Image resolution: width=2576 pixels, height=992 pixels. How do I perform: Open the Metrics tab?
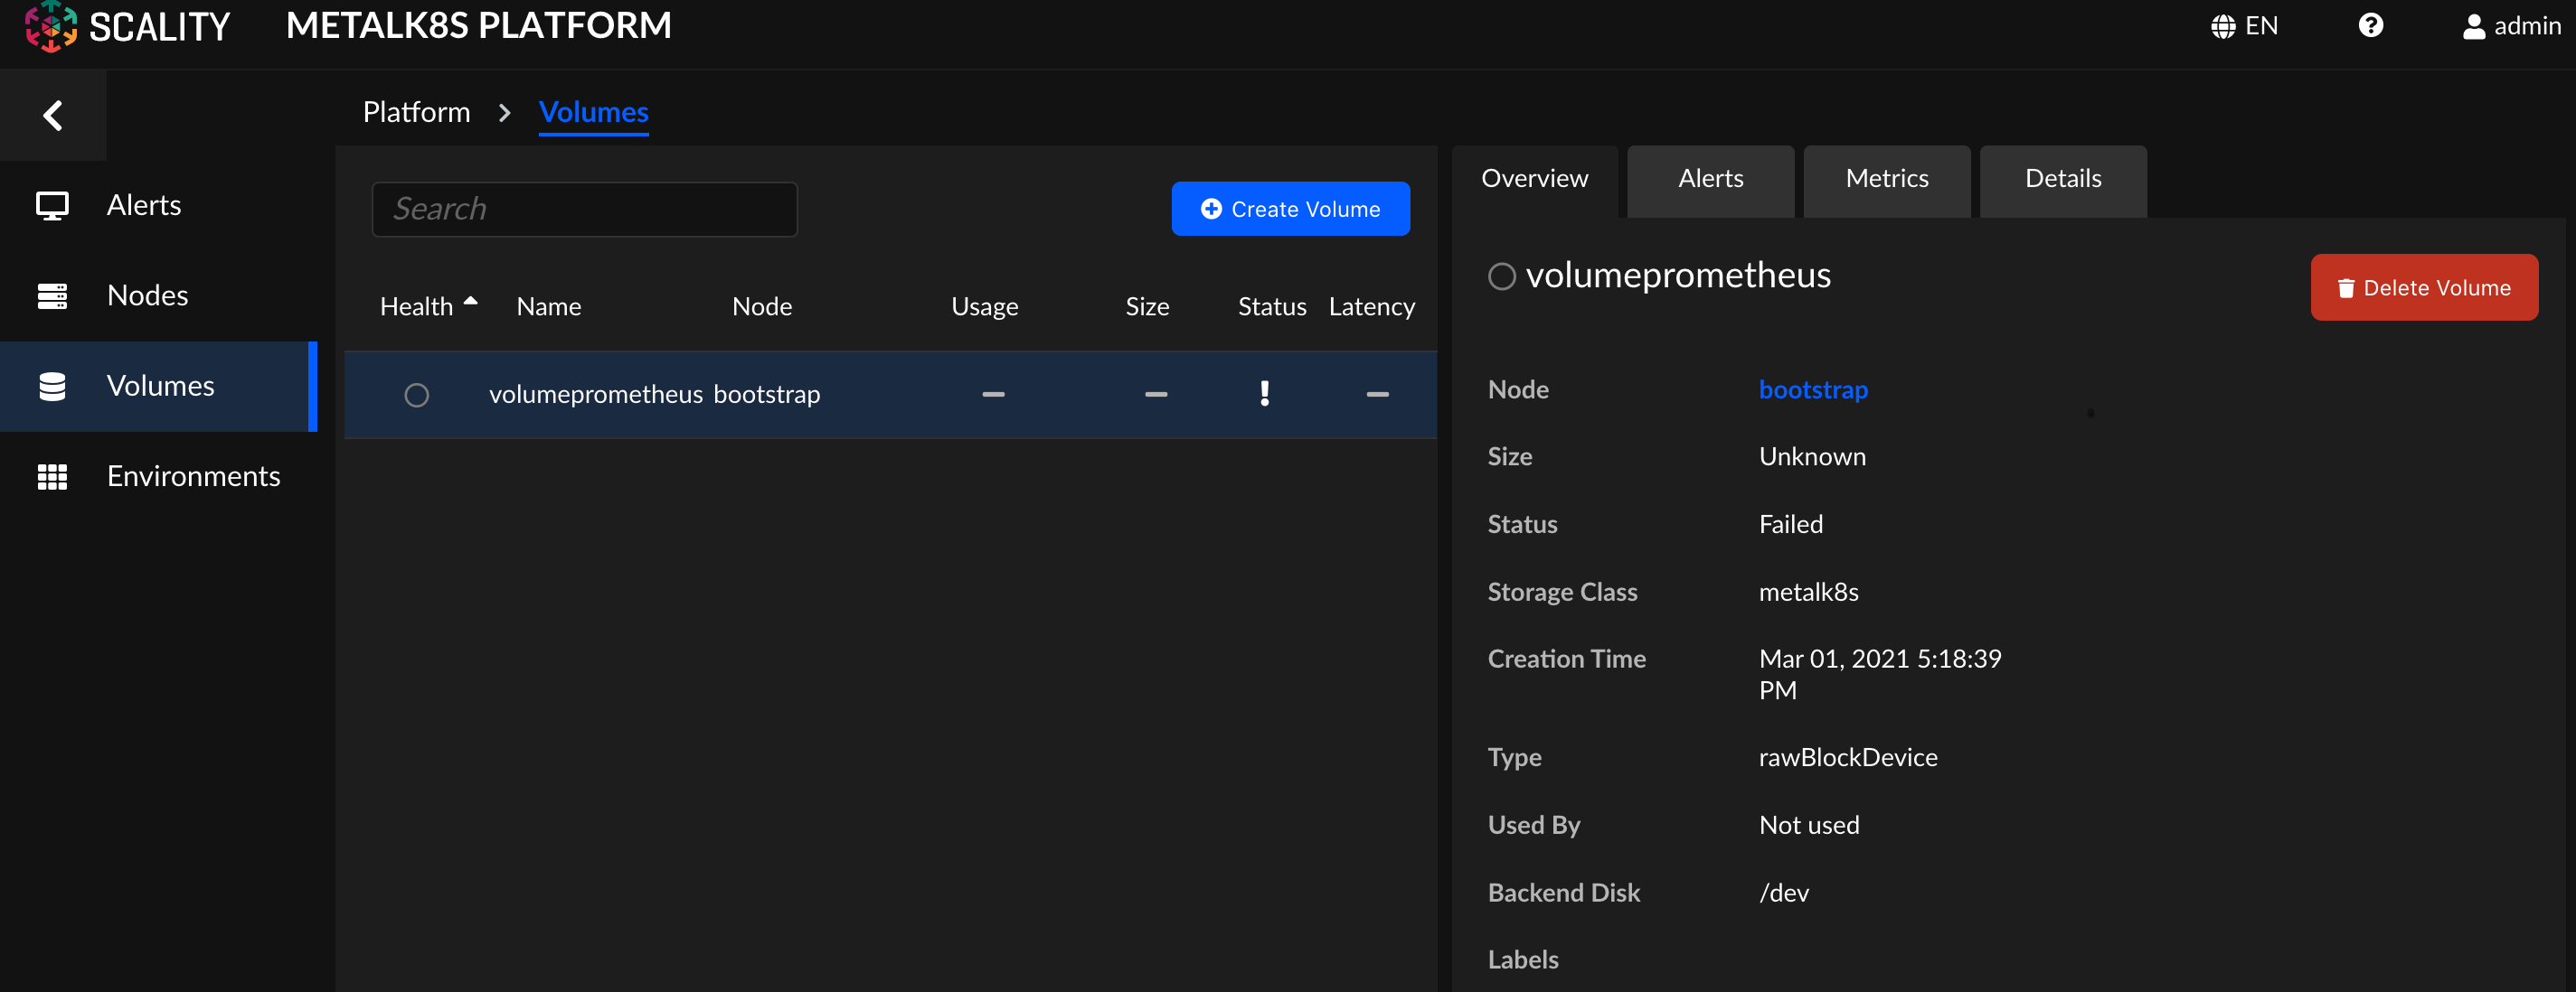click(x=1886, y=180)
